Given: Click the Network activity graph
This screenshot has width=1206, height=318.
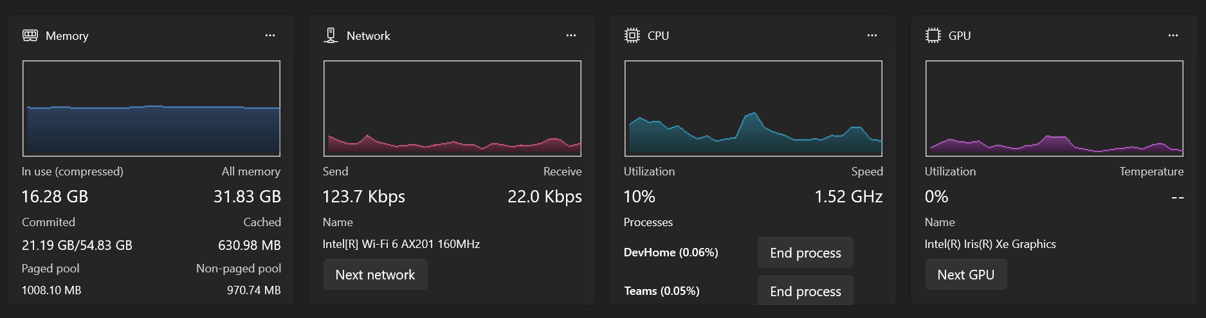Looking at the screenshot, I should click(x=452, y=109).
